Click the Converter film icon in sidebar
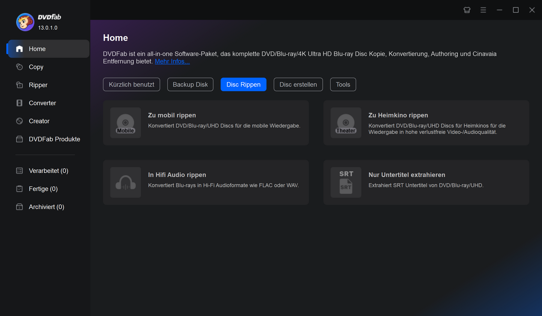The height and width of the screenshot is (316, 542). coord(20,103)
